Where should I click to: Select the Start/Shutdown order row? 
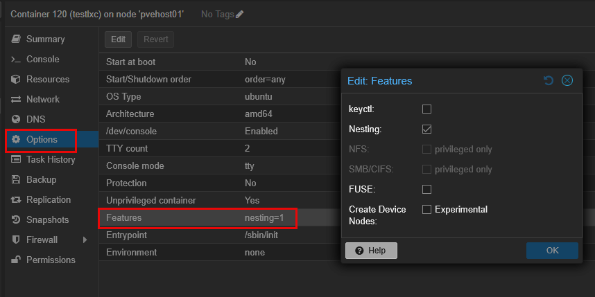pos(220,79)
